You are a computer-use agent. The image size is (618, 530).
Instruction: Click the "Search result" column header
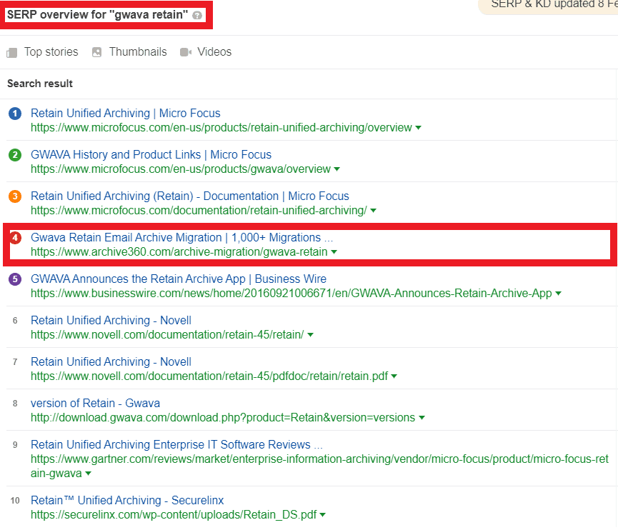pos(40,84)
